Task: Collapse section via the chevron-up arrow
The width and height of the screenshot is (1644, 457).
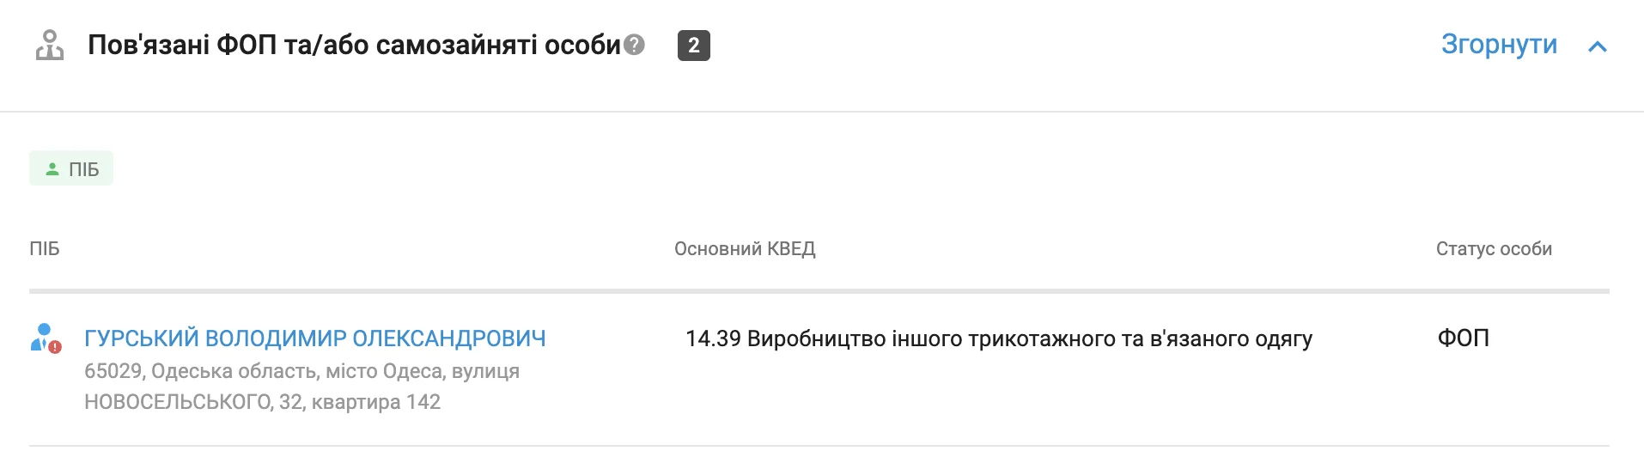Action: click(1597, 46)
